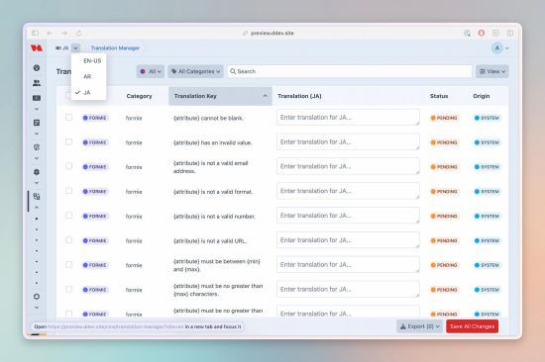Click the Search input field
Image resolution: width=545 pixels, height=362 pixels.
tap(350, 71)
